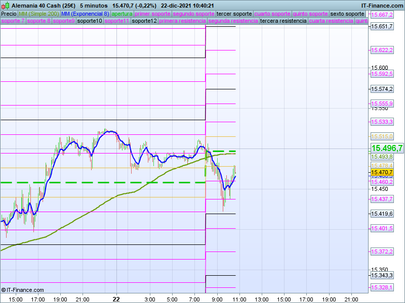Click the sexto soporte legend label
Viewport: 405px width, 303px height.
point(347,14)
